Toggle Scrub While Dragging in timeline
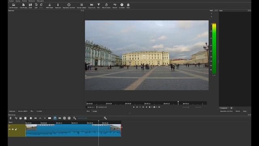259x146 pixels. (59, 118)
